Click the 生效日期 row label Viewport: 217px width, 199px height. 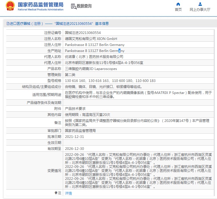(x=54, y=143)
